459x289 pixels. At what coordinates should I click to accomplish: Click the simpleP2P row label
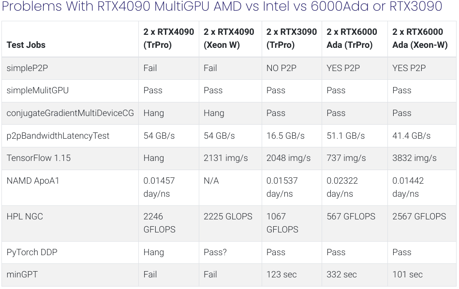click(27, 68)
